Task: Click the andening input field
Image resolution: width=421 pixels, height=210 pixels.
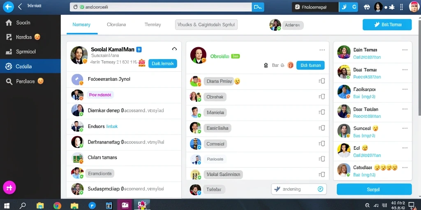Action: [299, 189]
